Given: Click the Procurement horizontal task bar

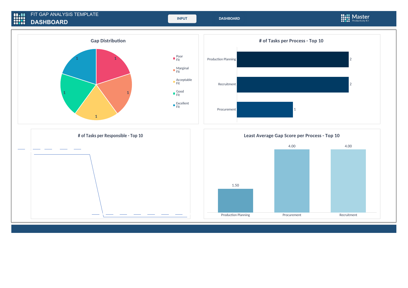Looking at the screenshot, I should pos(265,110).
